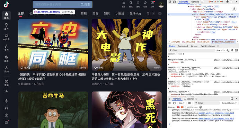239x128 pixels.
Task: Click the left arrow of the category tabs
Action: 153,13
